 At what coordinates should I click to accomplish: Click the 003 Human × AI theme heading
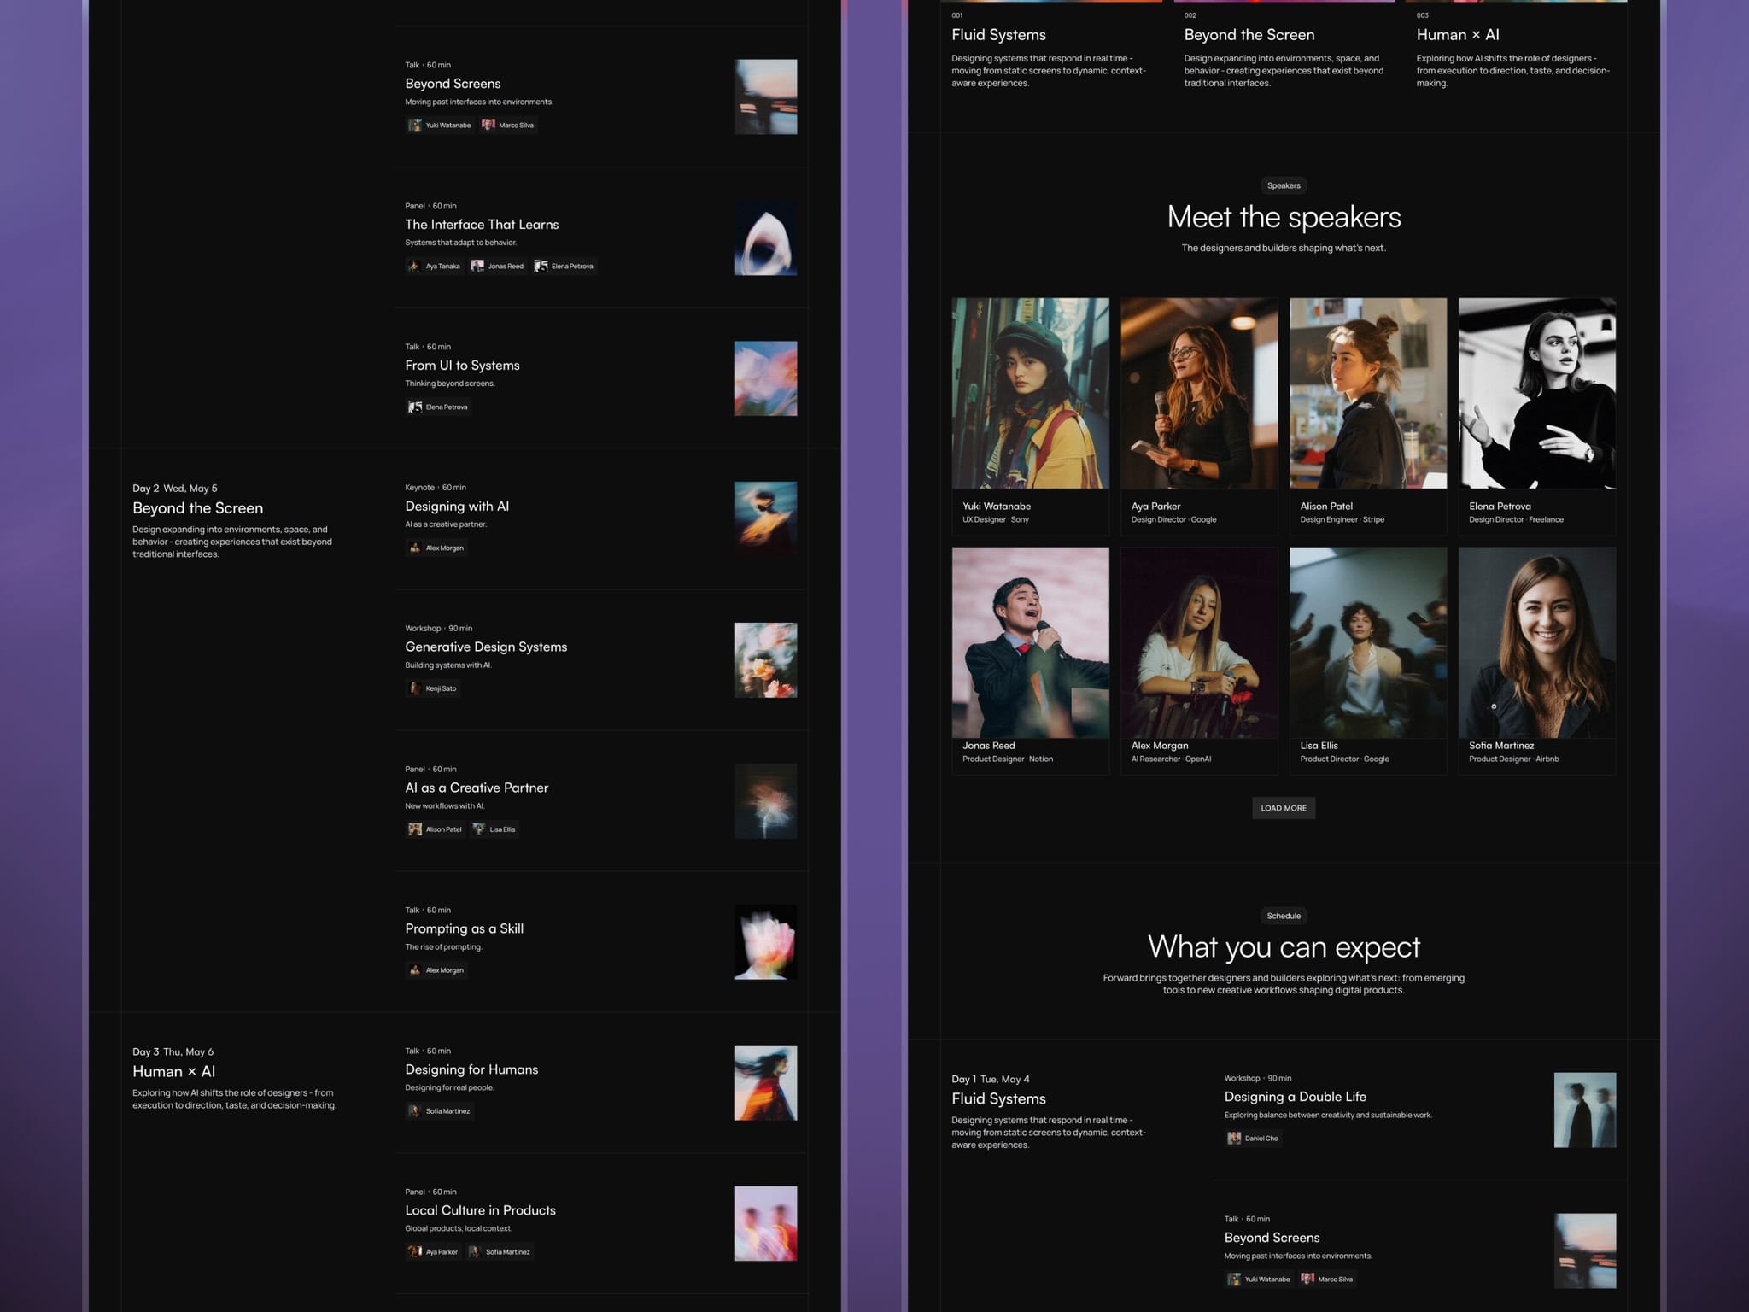tap(1458, 35)
